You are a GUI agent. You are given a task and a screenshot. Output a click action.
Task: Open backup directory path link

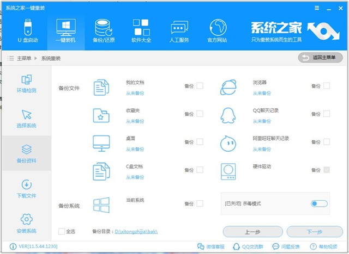coord(136,232)
